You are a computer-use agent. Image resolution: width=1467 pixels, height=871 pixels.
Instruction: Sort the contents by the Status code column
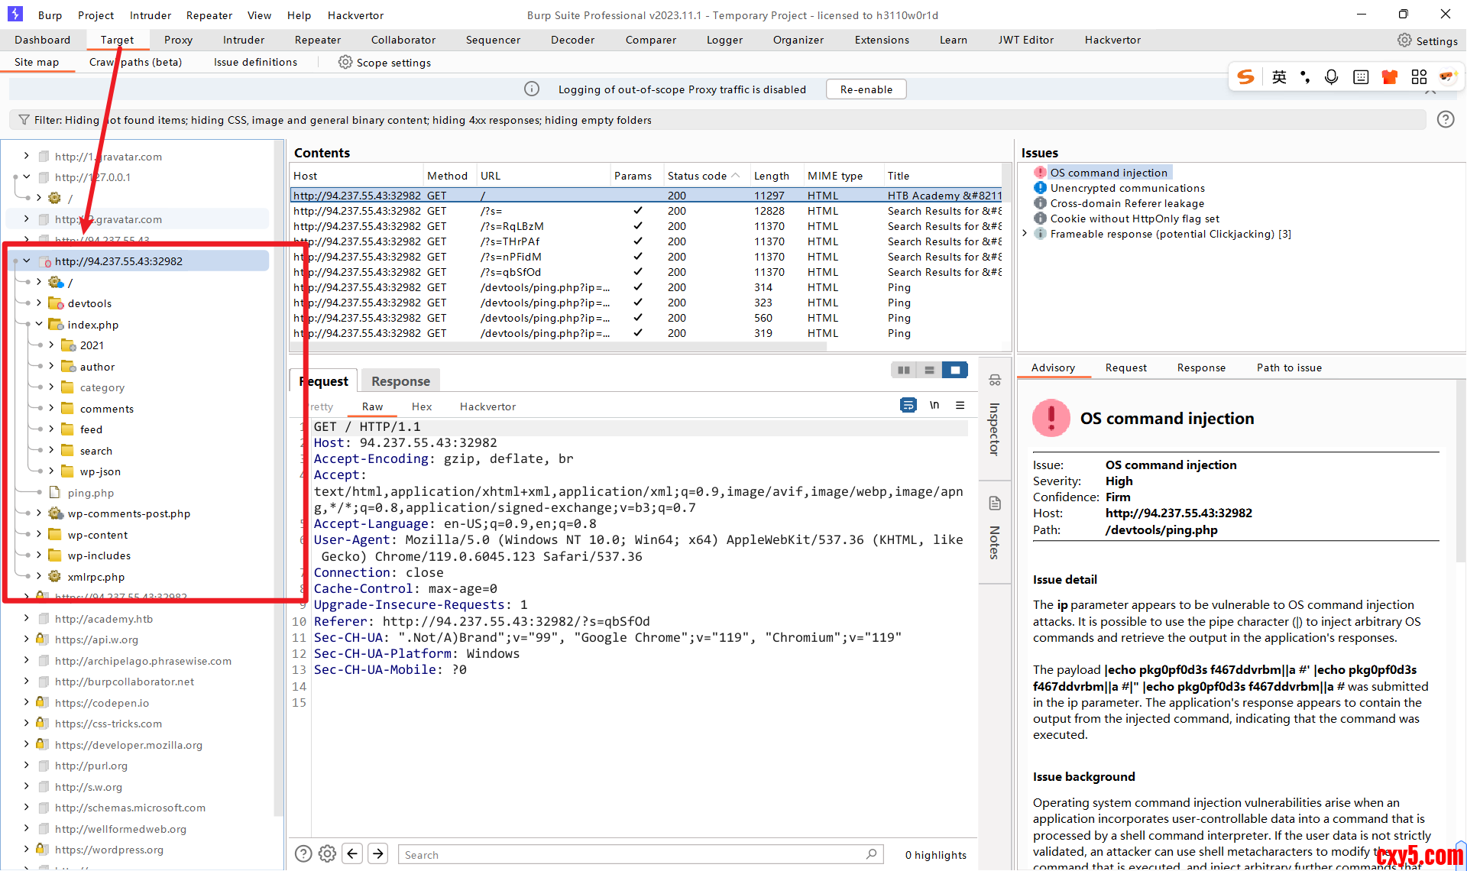click(x=697, y=176)
